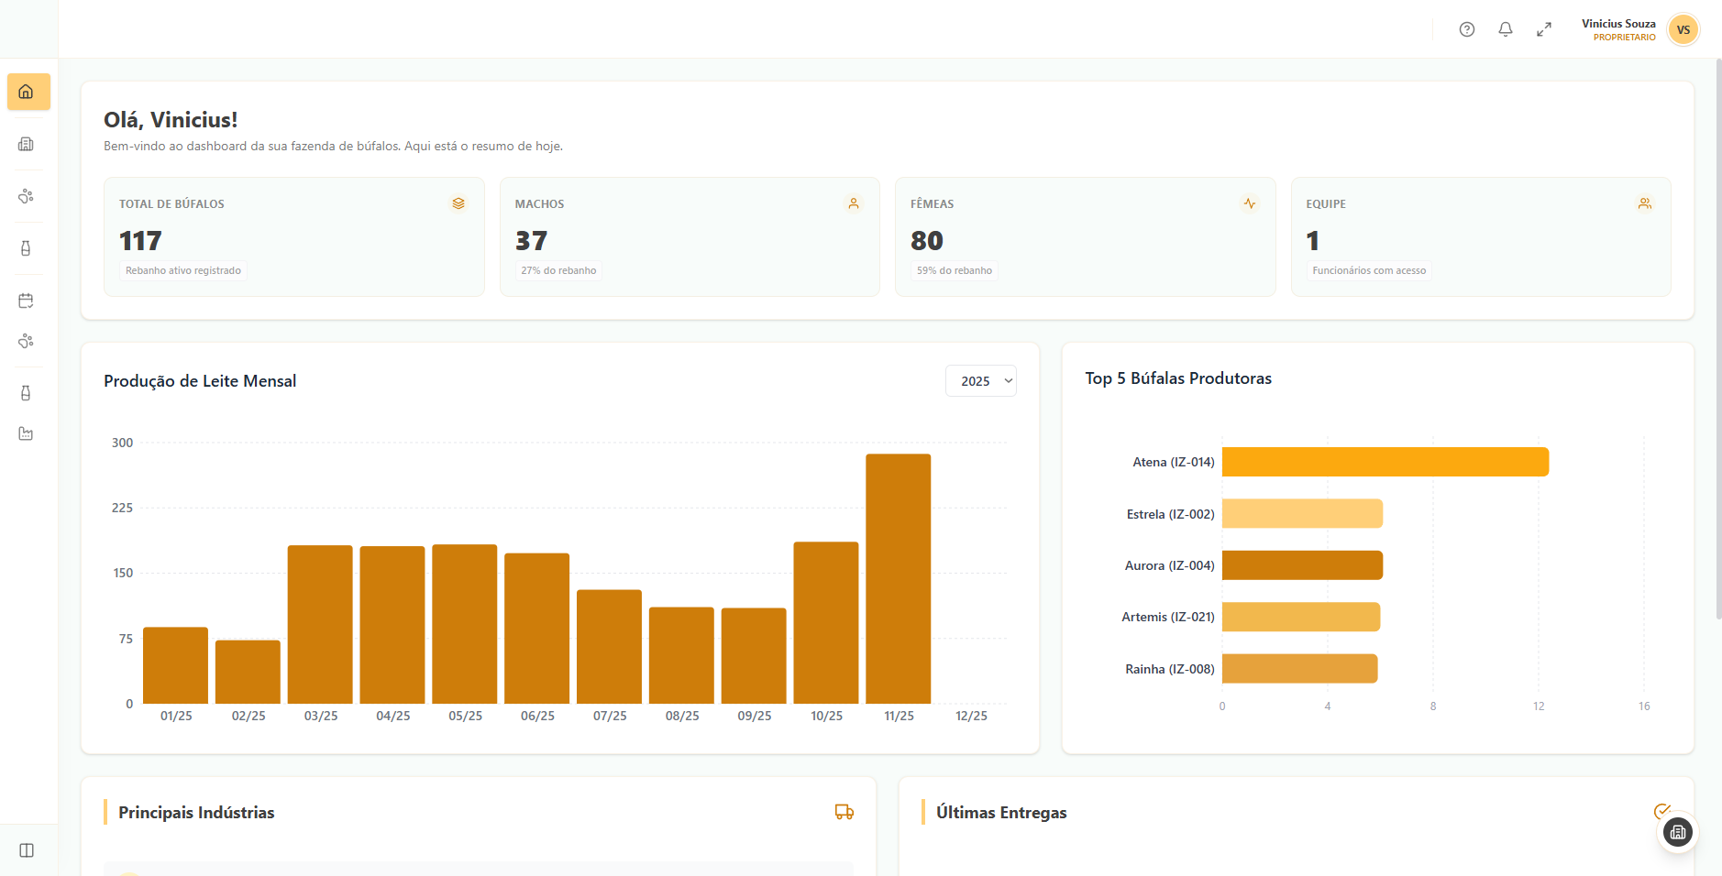This screenshot has height=876, width=1722.
Task: Select the Home icon in the sidebar
Action: pos(28,92)
